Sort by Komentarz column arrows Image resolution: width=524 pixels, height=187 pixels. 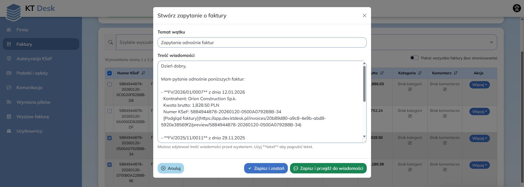pos(455,73)
